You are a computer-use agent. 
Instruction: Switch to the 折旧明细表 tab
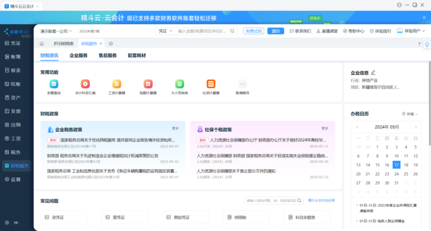[63, 43]
